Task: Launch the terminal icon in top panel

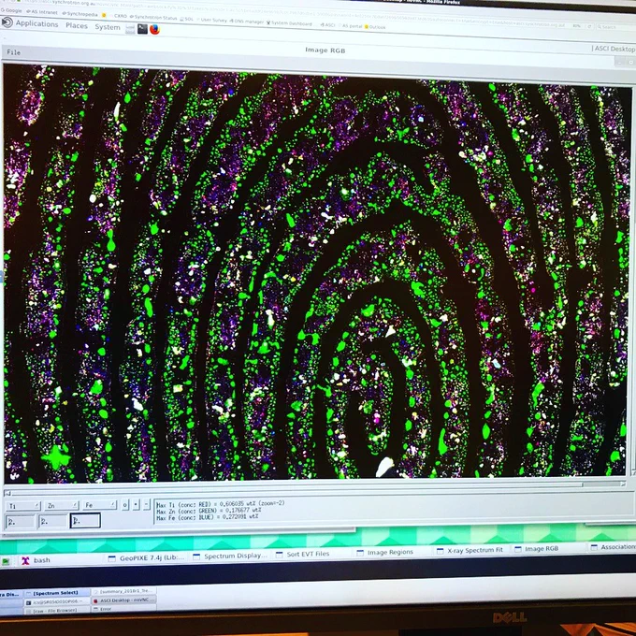Action: [142, 29]
